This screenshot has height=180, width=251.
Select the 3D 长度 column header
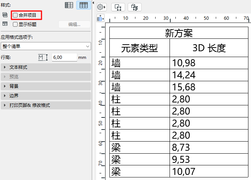click(x=209, y=48)
